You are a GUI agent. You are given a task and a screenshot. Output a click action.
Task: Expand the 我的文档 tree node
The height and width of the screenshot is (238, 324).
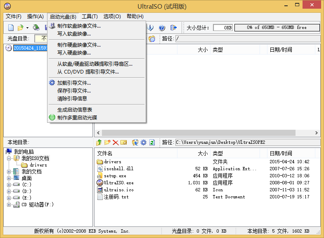(9, 171)
